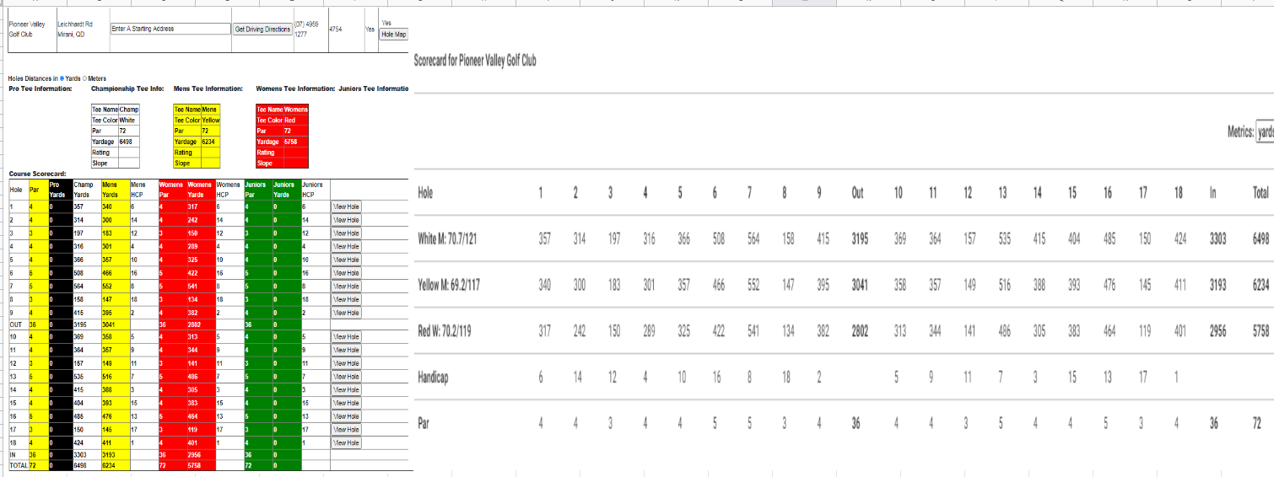Click View Hole for hole 12
Screen dimensions: 1274x477
[x=347, y=362]
